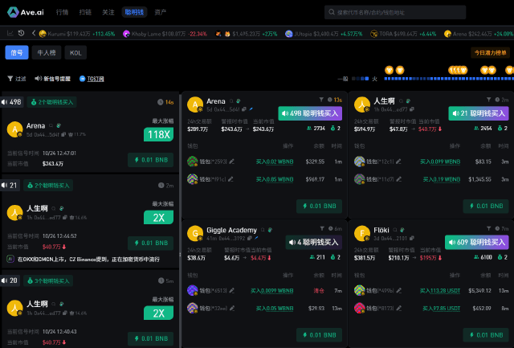Edit the *8173 wallet name
514x348 pixels.
(398, 308)
